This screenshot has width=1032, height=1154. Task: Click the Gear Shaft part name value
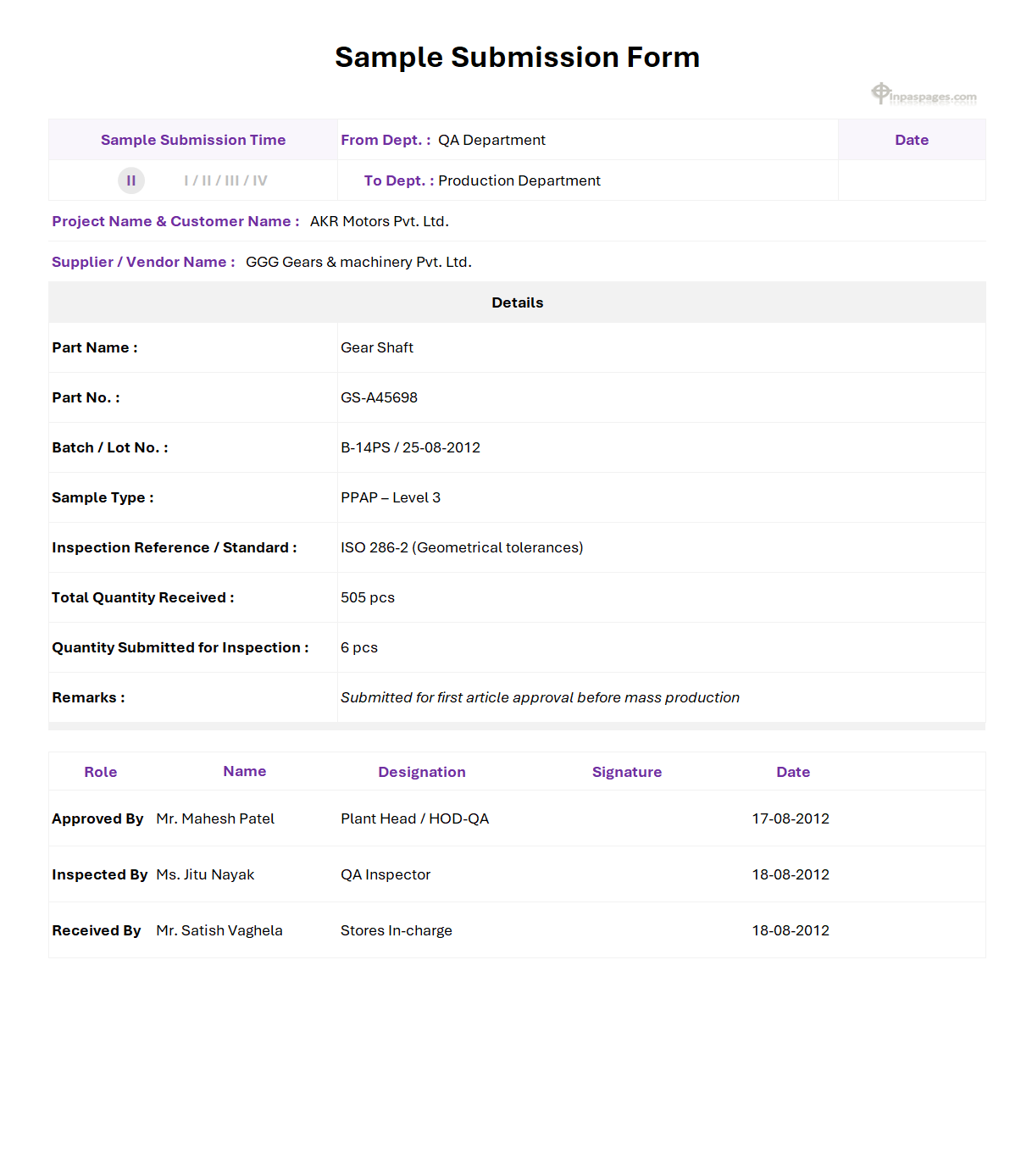point(377,347)
